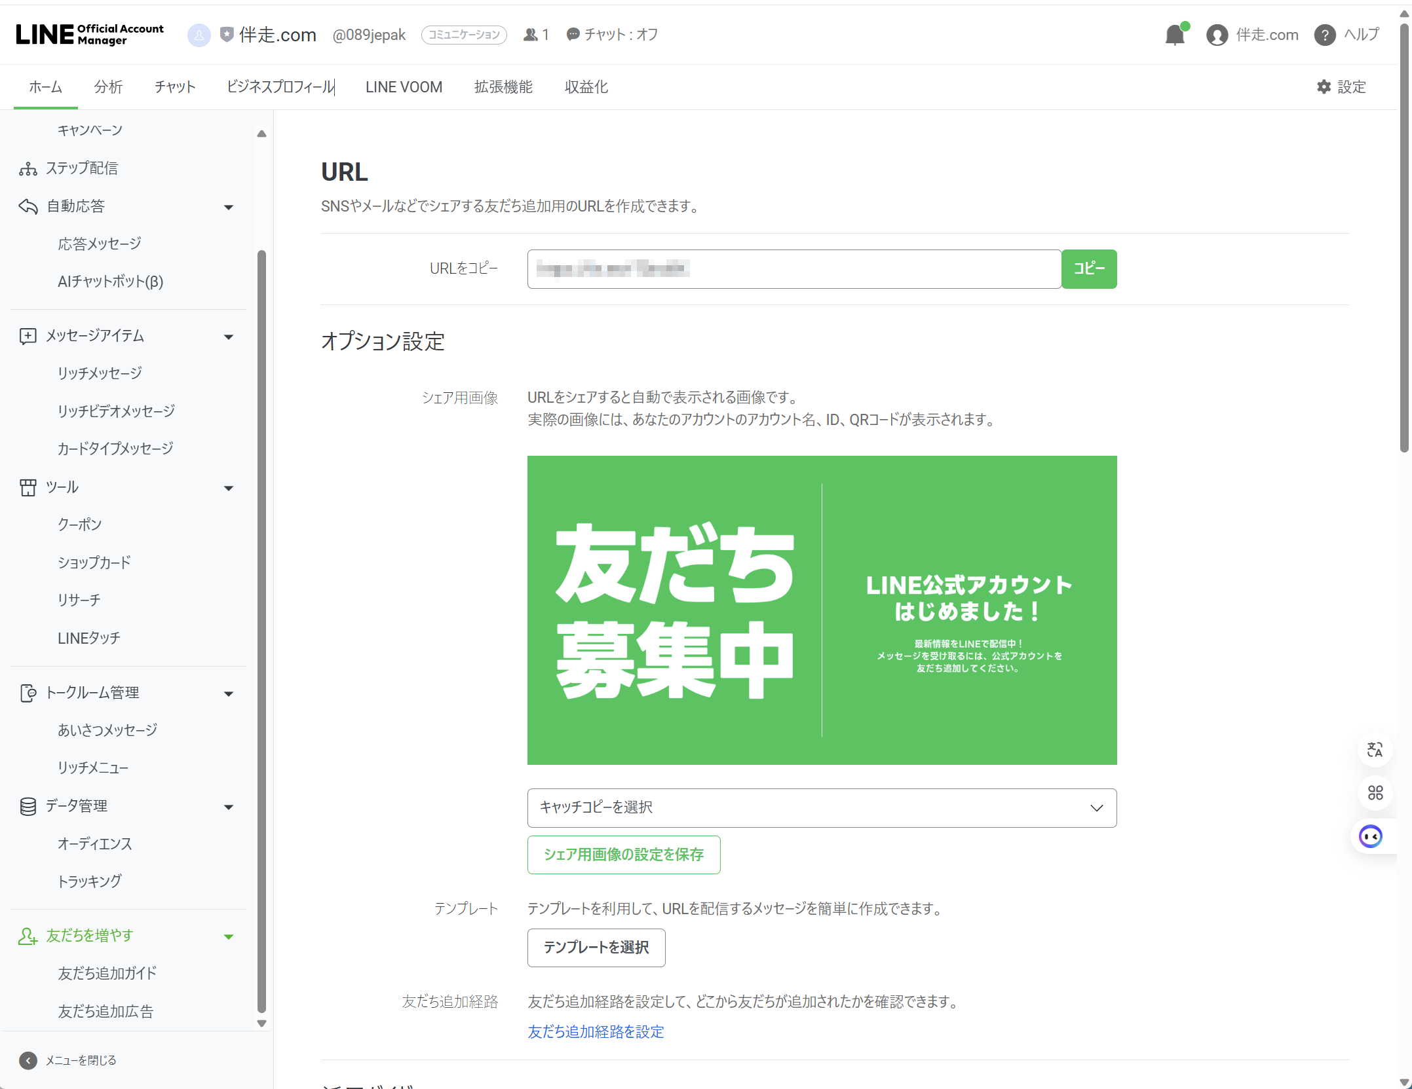The width and height of the screenshot is (1412, 1089).
Task: Click the verification shield badge icon
Action: point(227,34)
